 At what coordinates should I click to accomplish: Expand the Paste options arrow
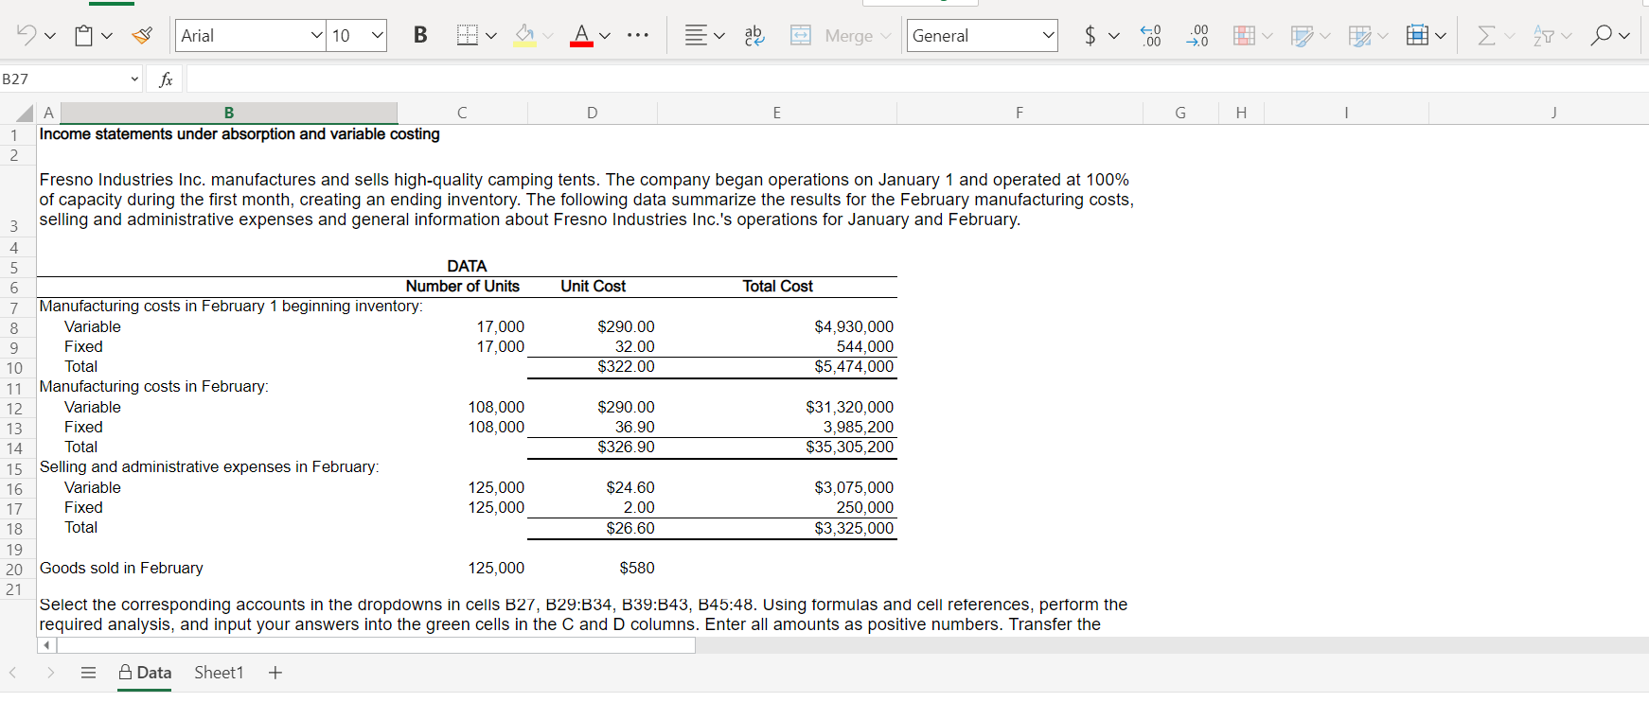point(107,36)
